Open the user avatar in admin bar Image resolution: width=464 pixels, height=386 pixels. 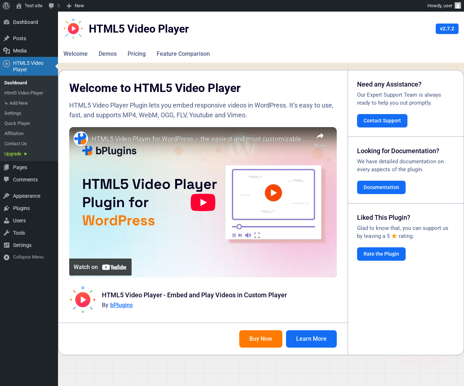point(458,6)
